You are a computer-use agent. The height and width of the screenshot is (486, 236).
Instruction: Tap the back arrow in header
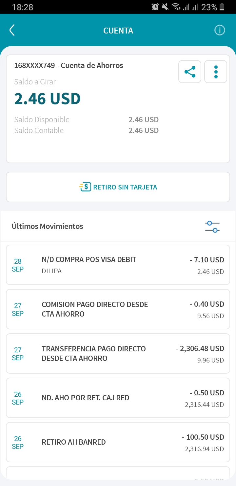[12, 30]
